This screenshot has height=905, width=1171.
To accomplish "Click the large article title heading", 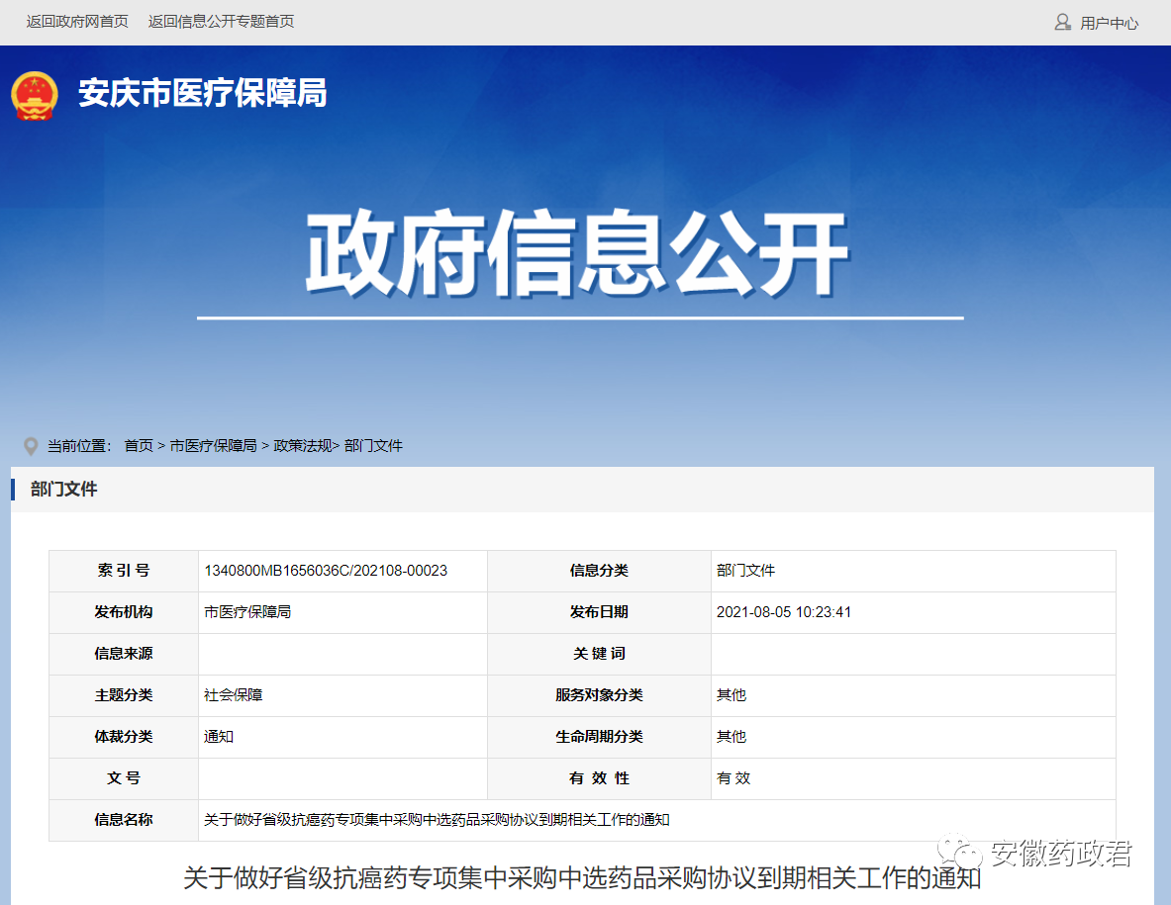I will click(x=582, y=878).
